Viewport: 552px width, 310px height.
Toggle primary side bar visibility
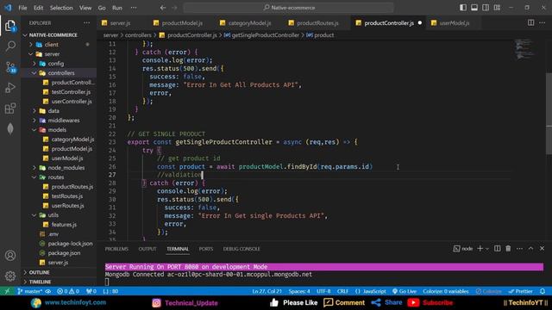(463, 8)
